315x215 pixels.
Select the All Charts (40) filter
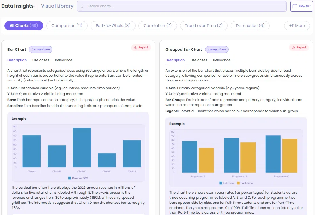24,26
